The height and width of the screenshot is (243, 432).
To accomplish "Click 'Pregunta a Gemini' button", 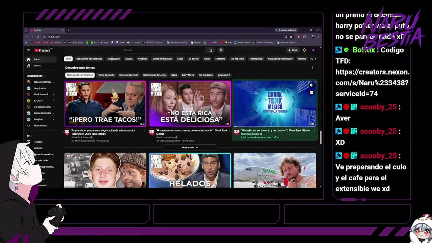I will click(286, 30).
